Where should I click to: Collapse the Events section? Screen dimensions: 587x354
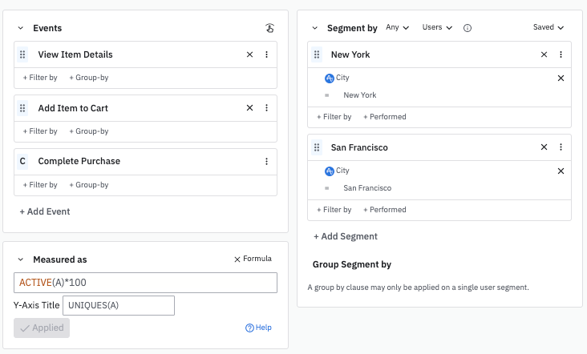(x=21, y=28)
